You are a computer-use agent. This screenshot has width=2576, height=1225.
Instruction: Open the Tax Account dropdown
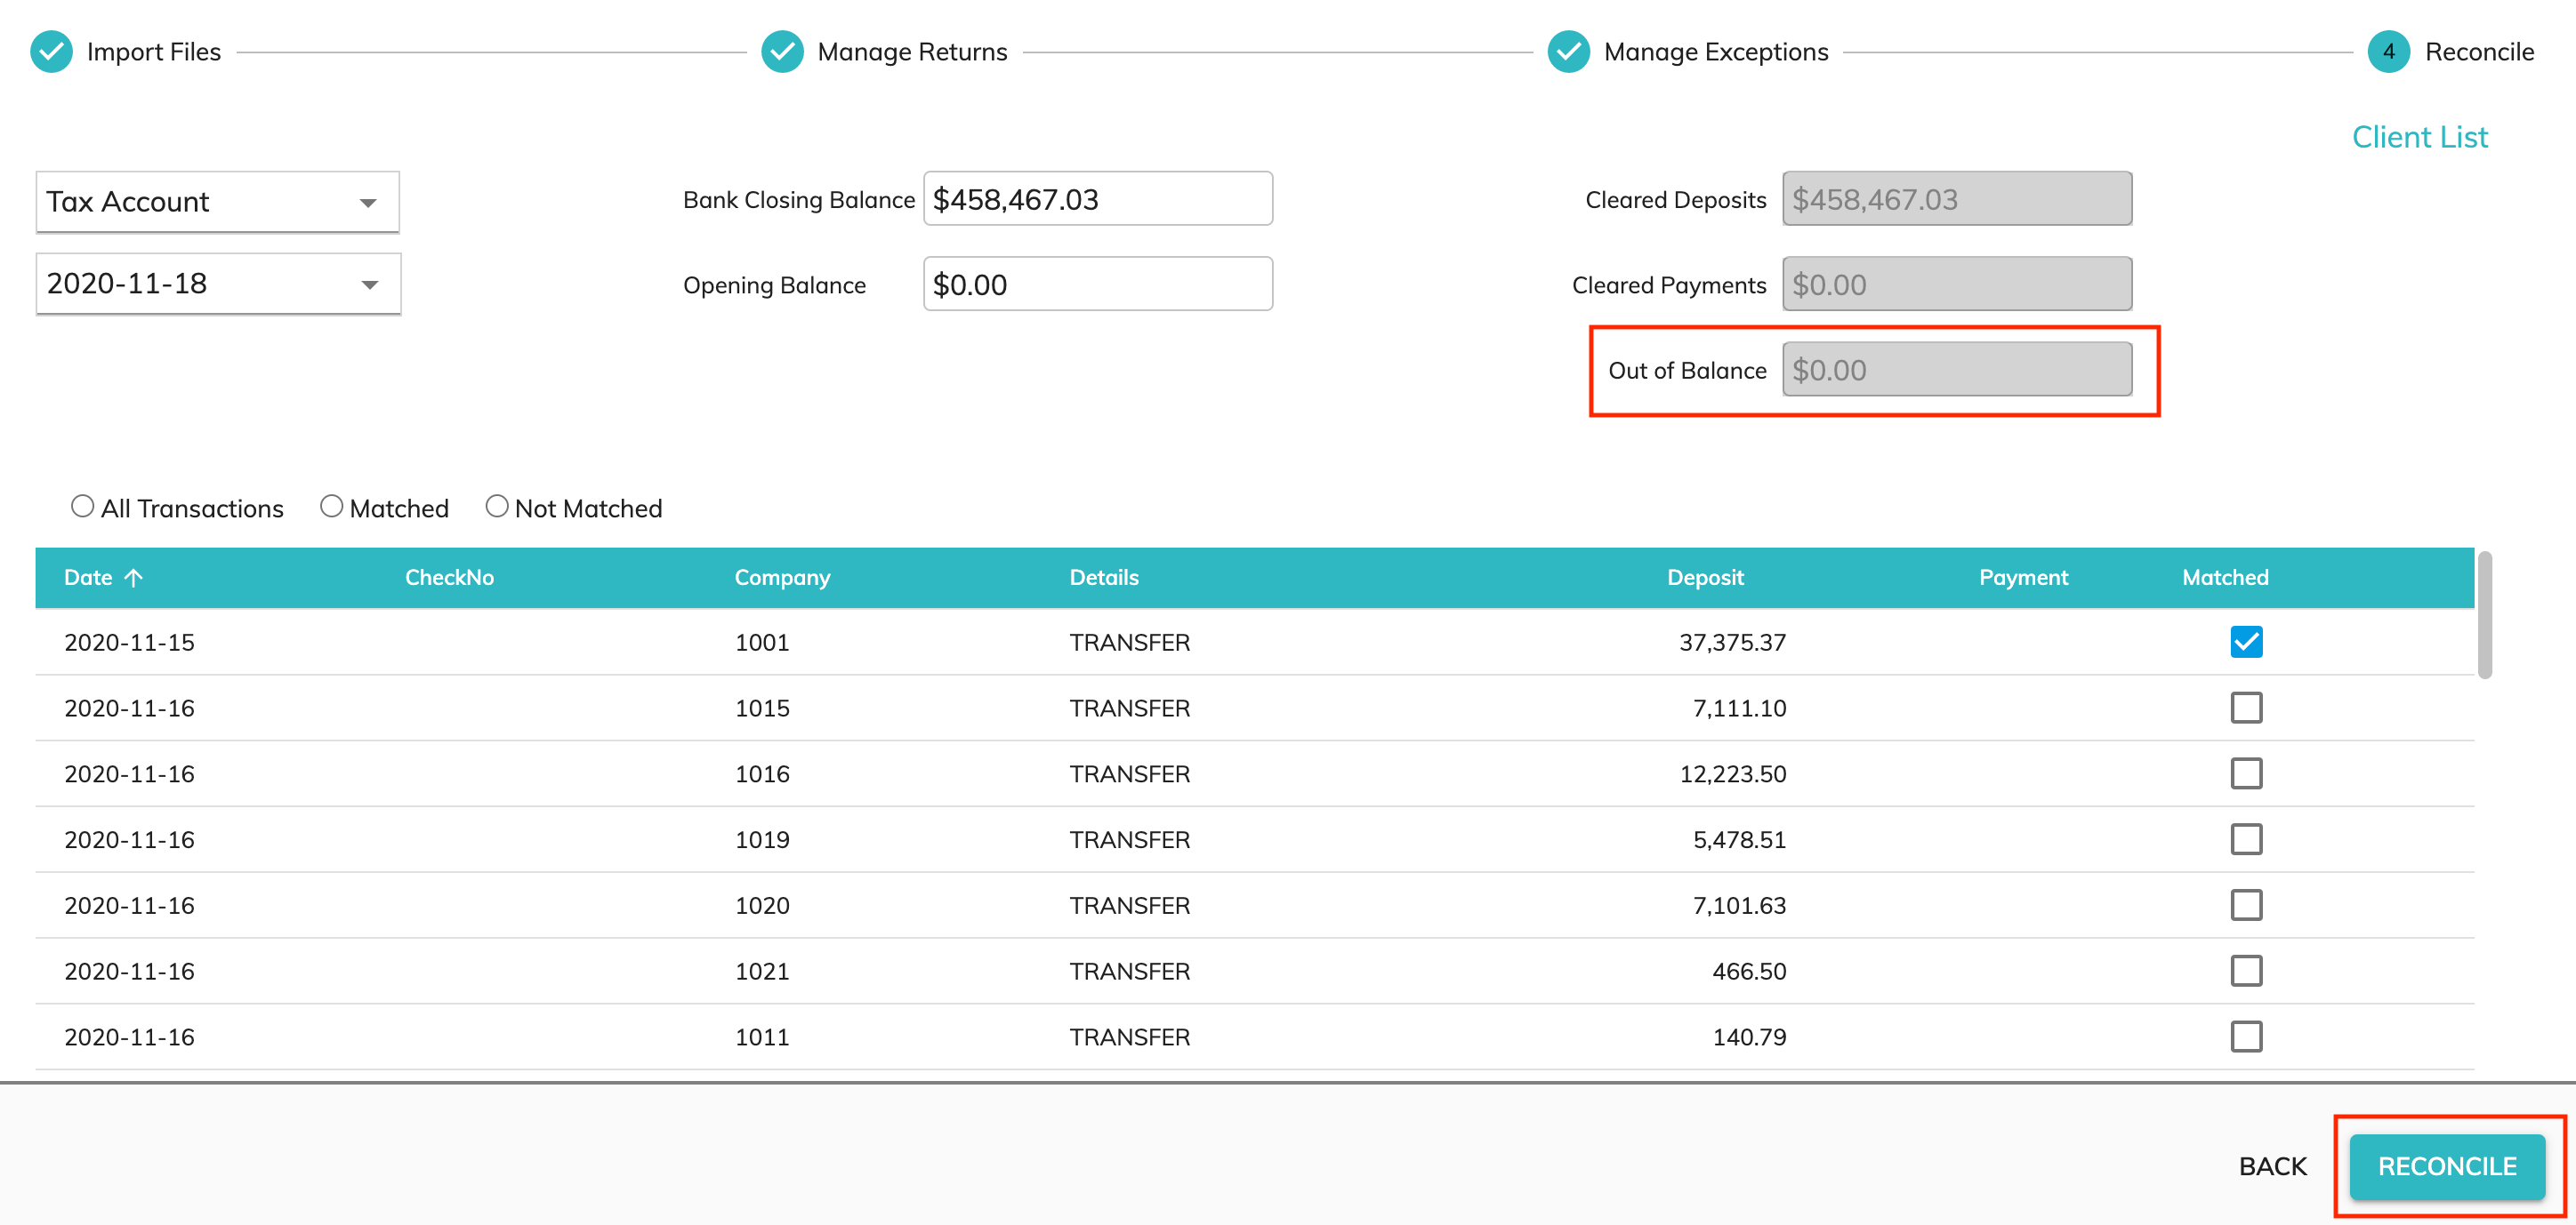pos(217,202)
